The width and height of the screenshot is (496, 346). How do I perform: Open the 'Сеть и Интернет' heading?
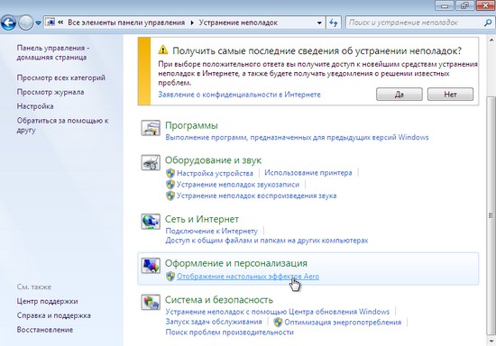tap(202, 219)
